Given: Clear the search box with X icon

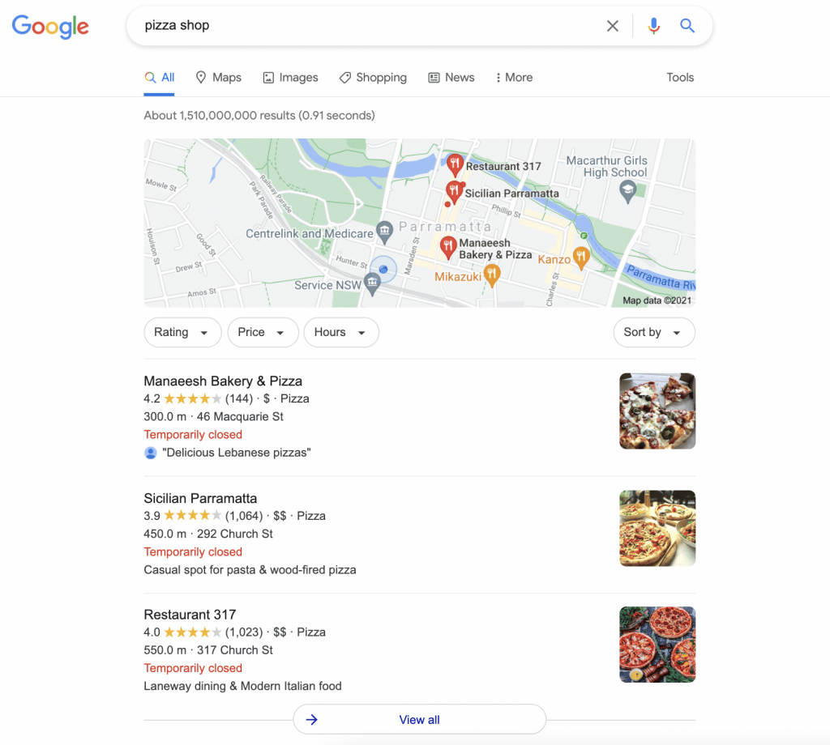Looking at the screenshot, I should (x=613, y=26).
